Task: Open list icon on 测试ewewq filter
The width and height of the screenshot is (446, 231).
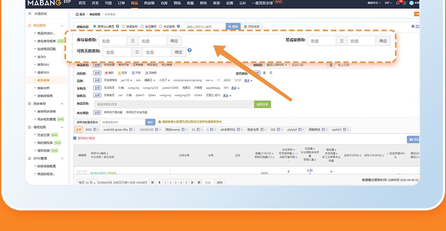Action: pyautogui.click(x=183, y=130)
